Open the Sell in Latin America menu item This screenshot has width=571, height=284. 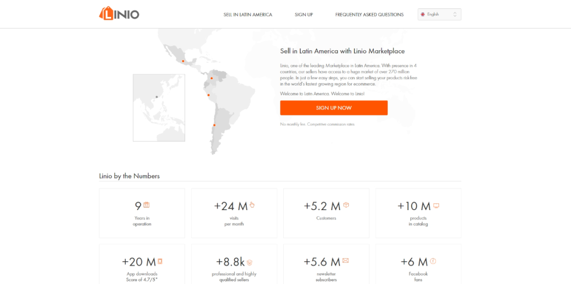[247, 15]
